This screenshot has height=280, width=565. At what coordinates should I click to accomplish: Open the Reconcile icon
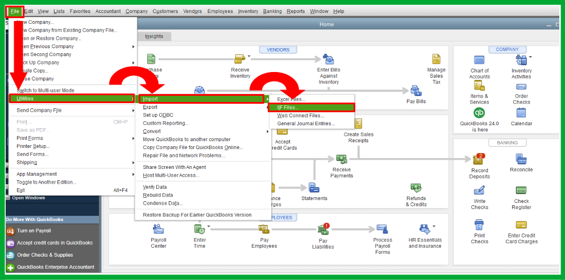[x=521, y=159]
